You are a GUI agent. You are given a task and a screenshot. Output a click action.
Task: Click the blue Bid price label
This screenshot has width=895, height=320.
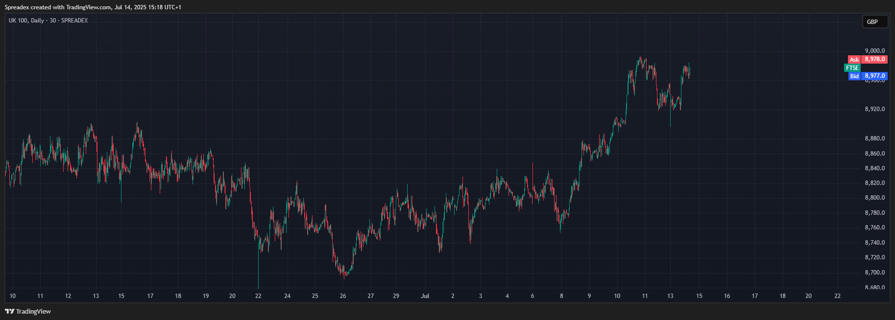coord(868,76)
